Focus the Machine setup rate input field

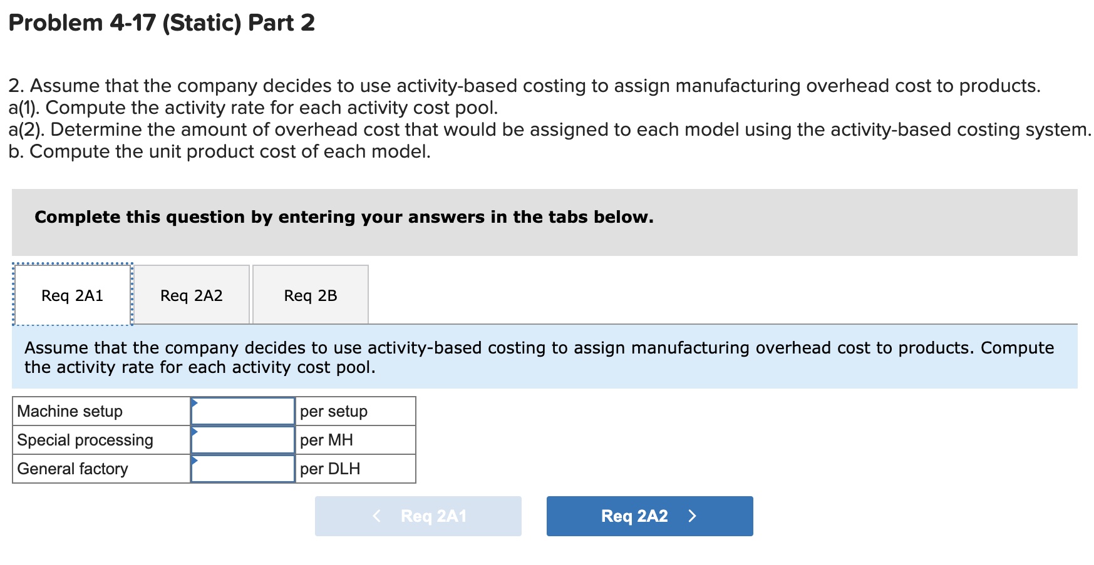tap(244, 412)
